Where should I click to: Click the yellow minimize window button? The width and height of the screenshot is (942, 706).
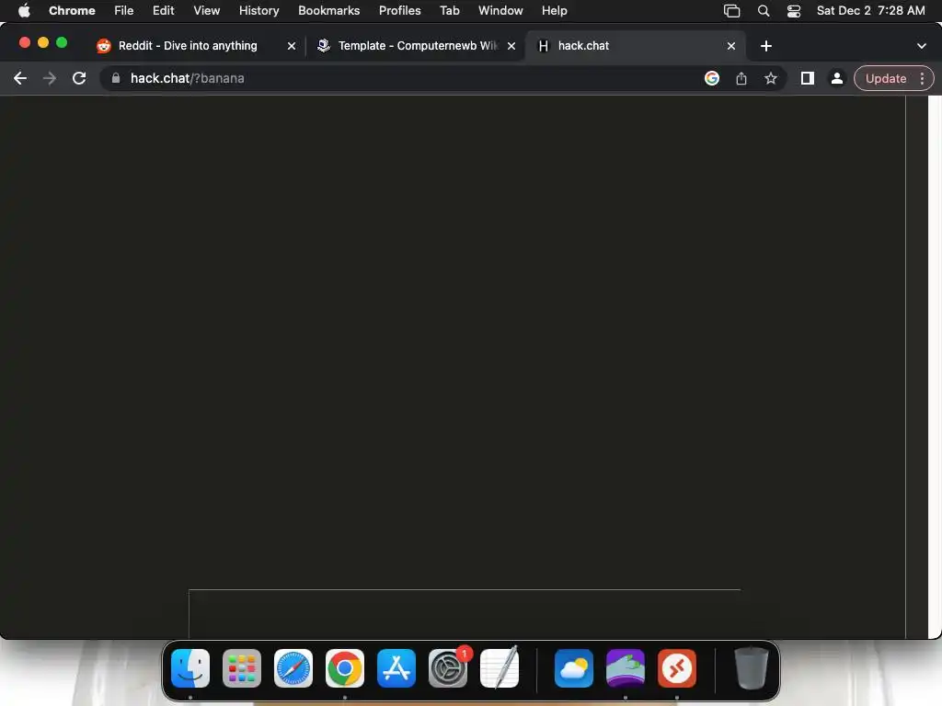point(43,42)
